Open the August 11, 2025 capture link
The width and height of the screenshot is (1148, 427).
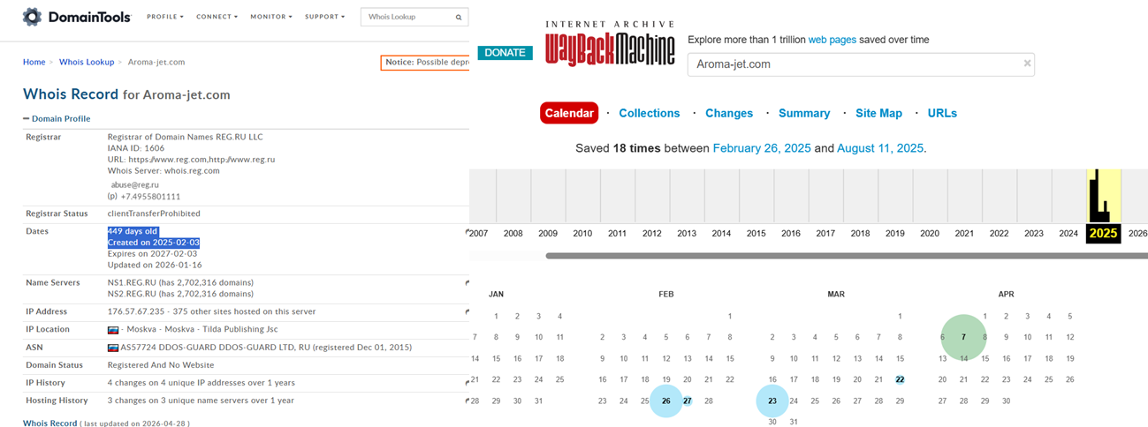point(880,148)
